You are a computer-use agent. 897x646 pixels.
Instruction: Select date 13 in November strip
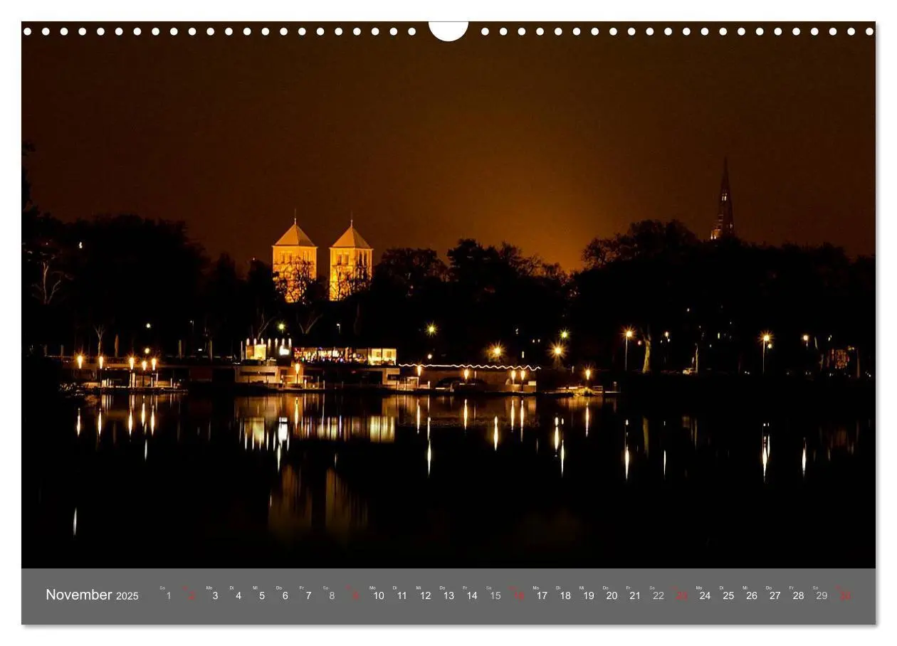click(x=448, y=595)
